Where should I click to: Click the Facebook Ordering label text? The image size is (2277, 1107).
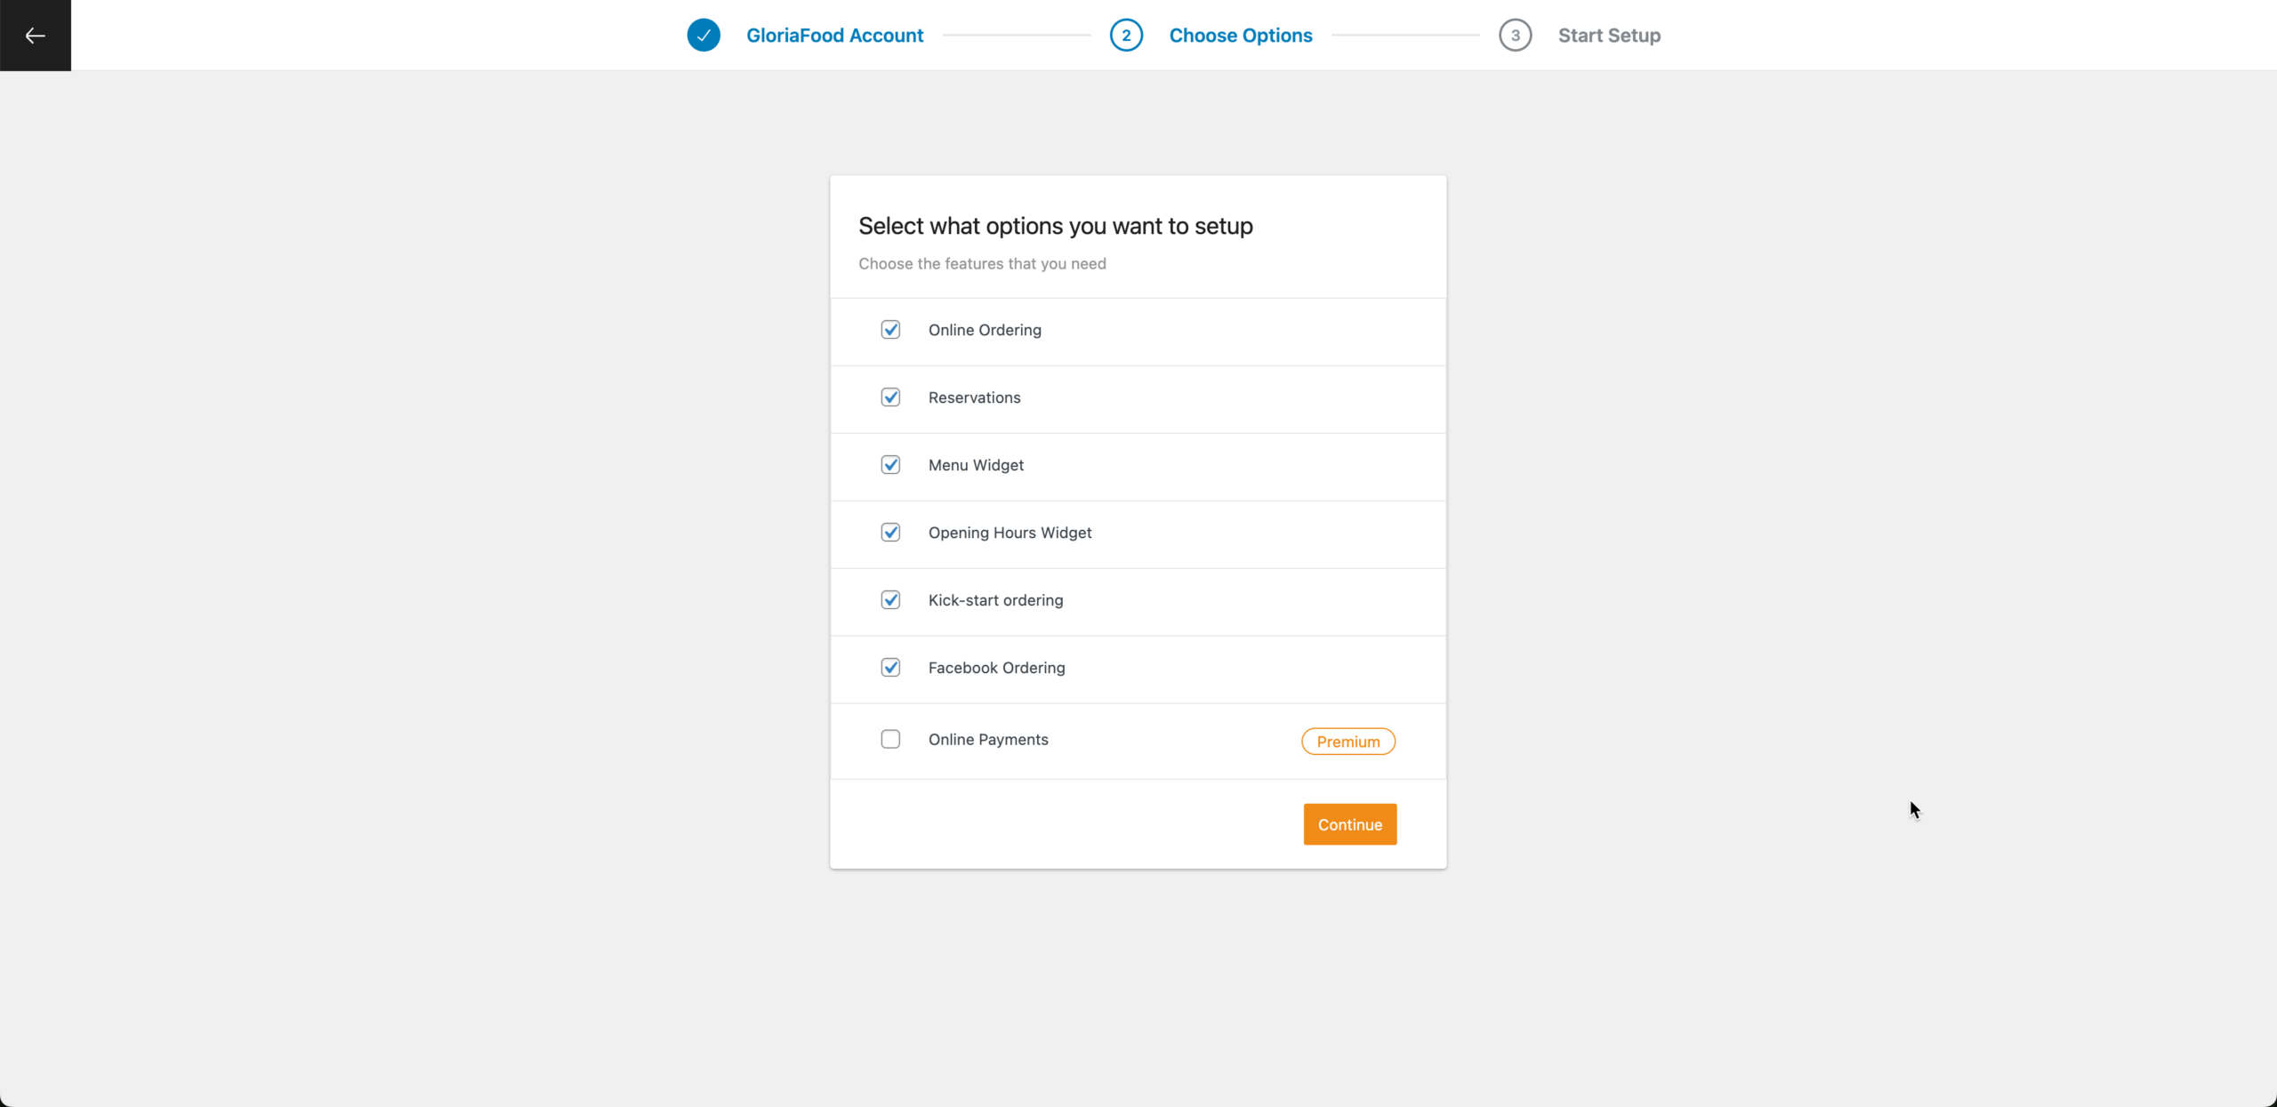(996, 668)
